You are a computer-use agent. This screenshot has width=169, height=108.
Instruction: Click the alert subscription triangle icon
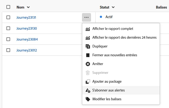pos(88,90)
